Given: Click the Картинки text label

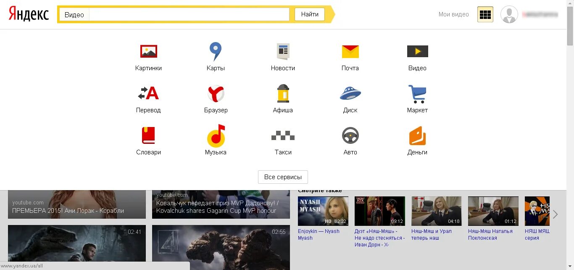Looking at the screenshot, I should [x=148, y=68].
